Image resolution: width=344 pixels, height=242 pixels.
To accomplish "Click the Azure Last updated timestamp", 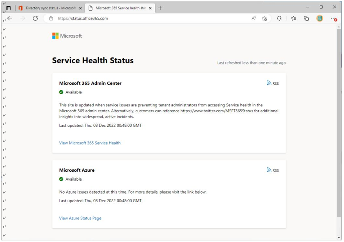I will [x=100, y=201].
